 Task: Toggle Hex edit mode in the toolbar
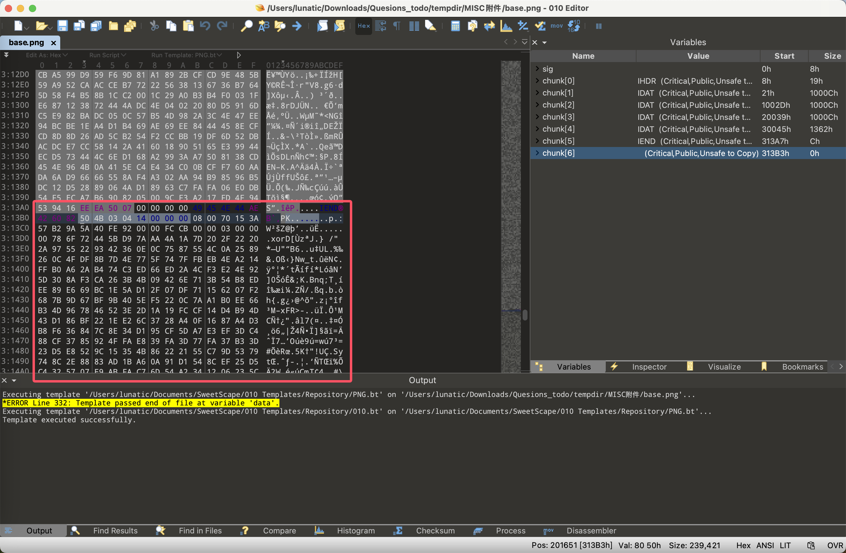click(364, 26)
